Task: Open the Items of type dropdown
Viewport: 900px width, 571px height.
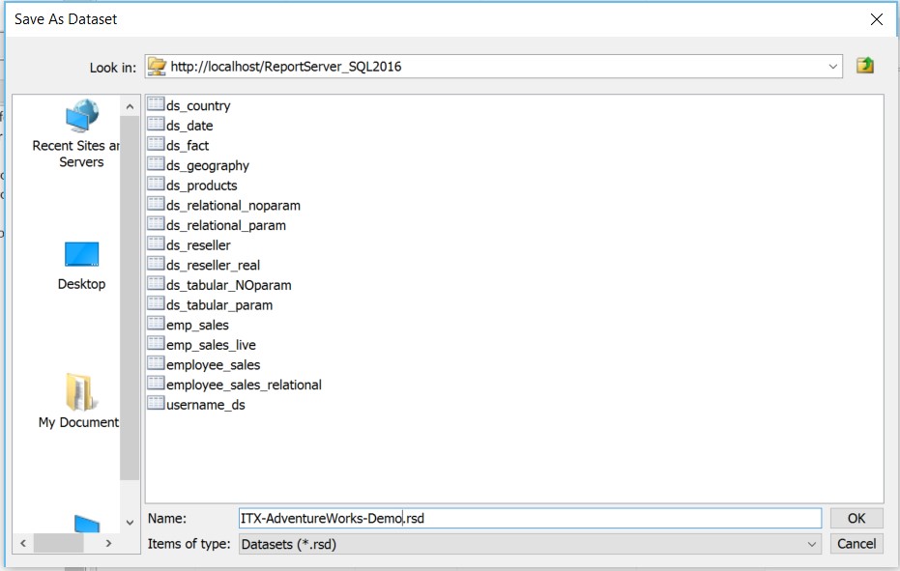Action: (x=811, y=544)
